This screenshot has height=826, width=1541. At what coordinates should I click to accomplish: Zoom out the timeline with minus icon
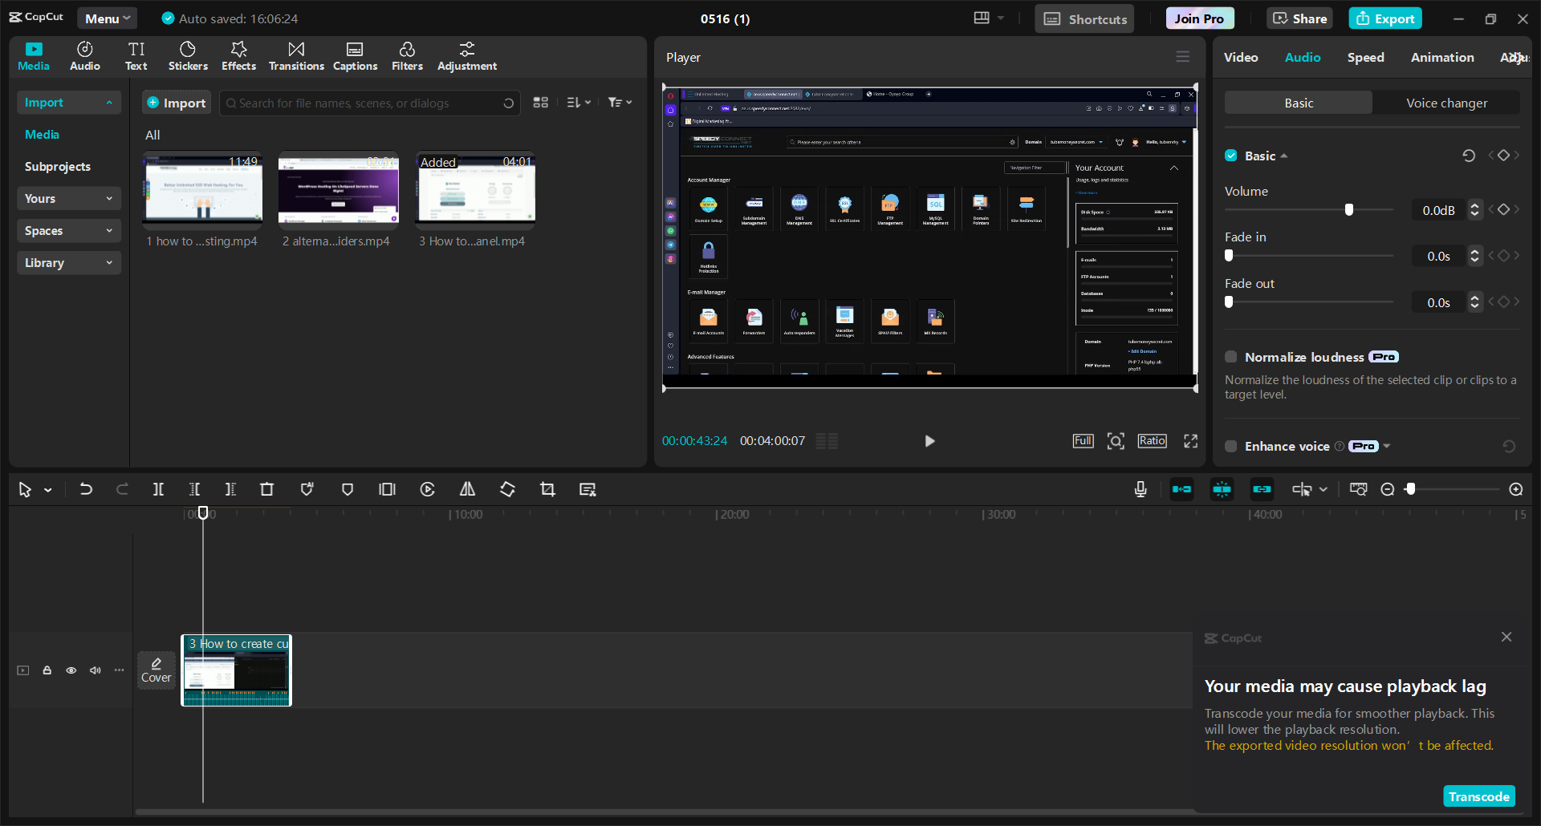tap(1388, 489)
